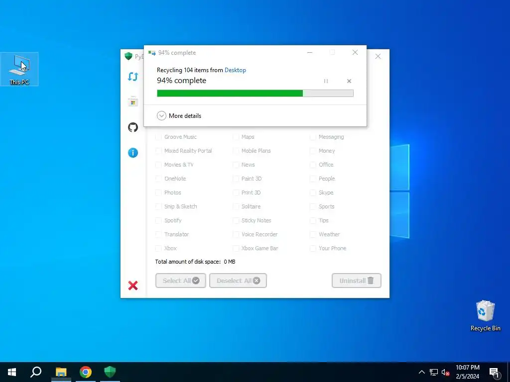Check the Xbox Game Bar checkbox
This screenshot has width=510, height=382.
236,248
